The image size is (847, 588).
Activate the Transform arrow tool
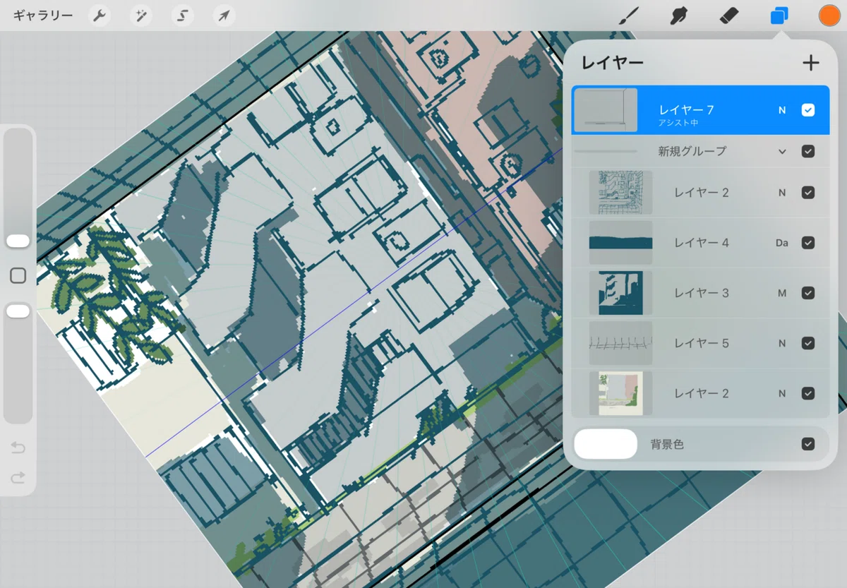click(224, 16)
